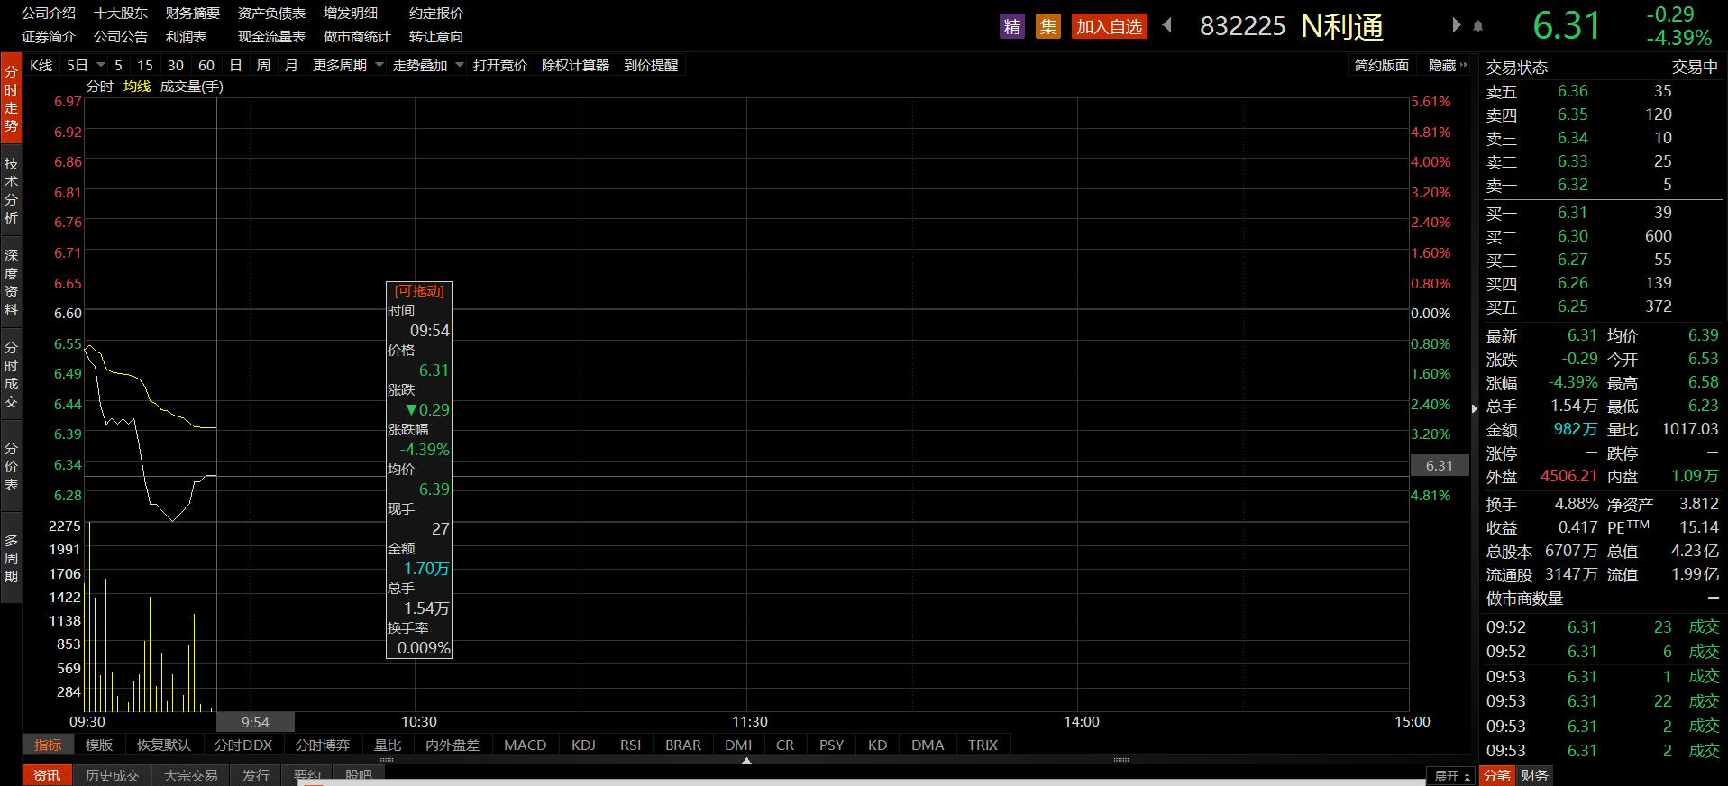Switch to the 深度资料 side tab
1728x786 pixels.
[x=11, y=282]
